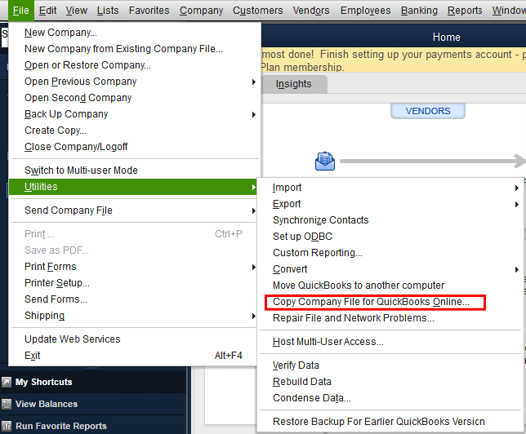Click the blue VENDORS button
The height and width of the screenshot is (434, 526).
[x=428, y=111]
